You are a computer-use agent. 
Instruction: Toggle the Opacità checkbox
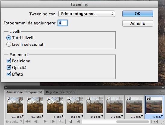tap(9, 67)
